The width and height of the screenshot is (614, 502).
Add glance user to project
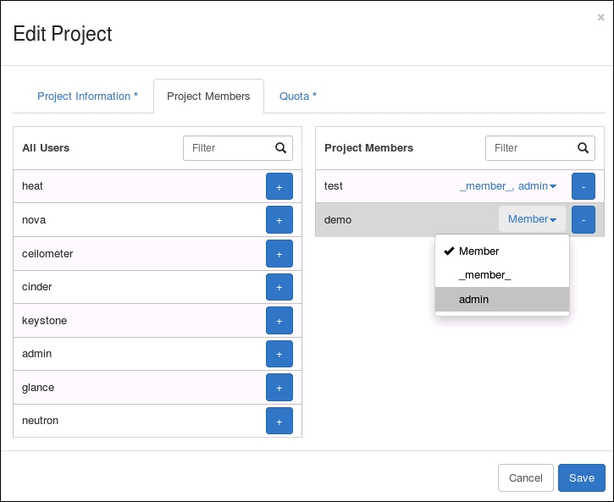(279, 388)
